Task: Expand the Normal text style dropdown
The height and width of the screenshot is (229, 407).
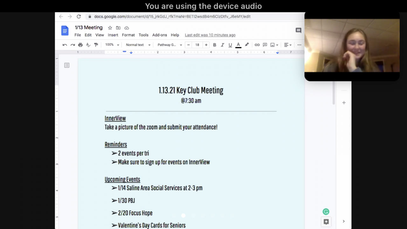Action: [138, 45]
